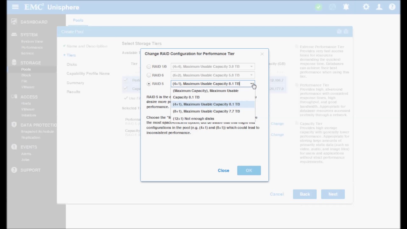Viewport: 407px width, 229px height.
Task: Select Hosts under Access
Action: (26, 103)
